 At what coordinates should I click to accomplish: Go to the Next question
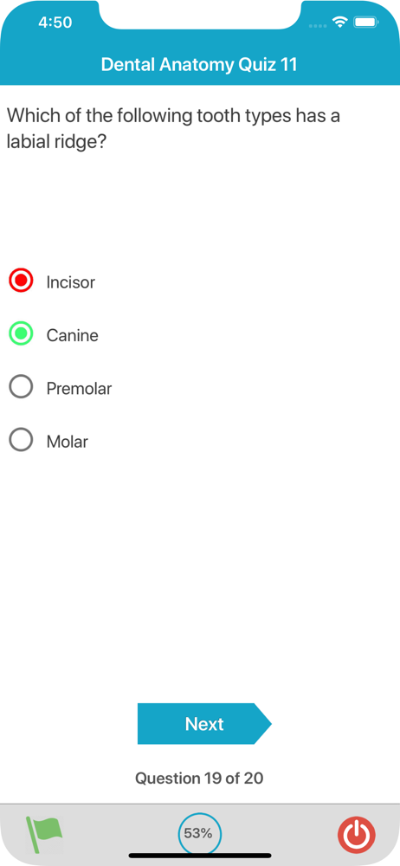pos(204,723)
